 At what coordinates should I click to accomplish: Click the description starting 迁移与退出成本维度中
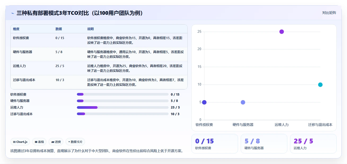pyautogui.click(x=135, y=82)
